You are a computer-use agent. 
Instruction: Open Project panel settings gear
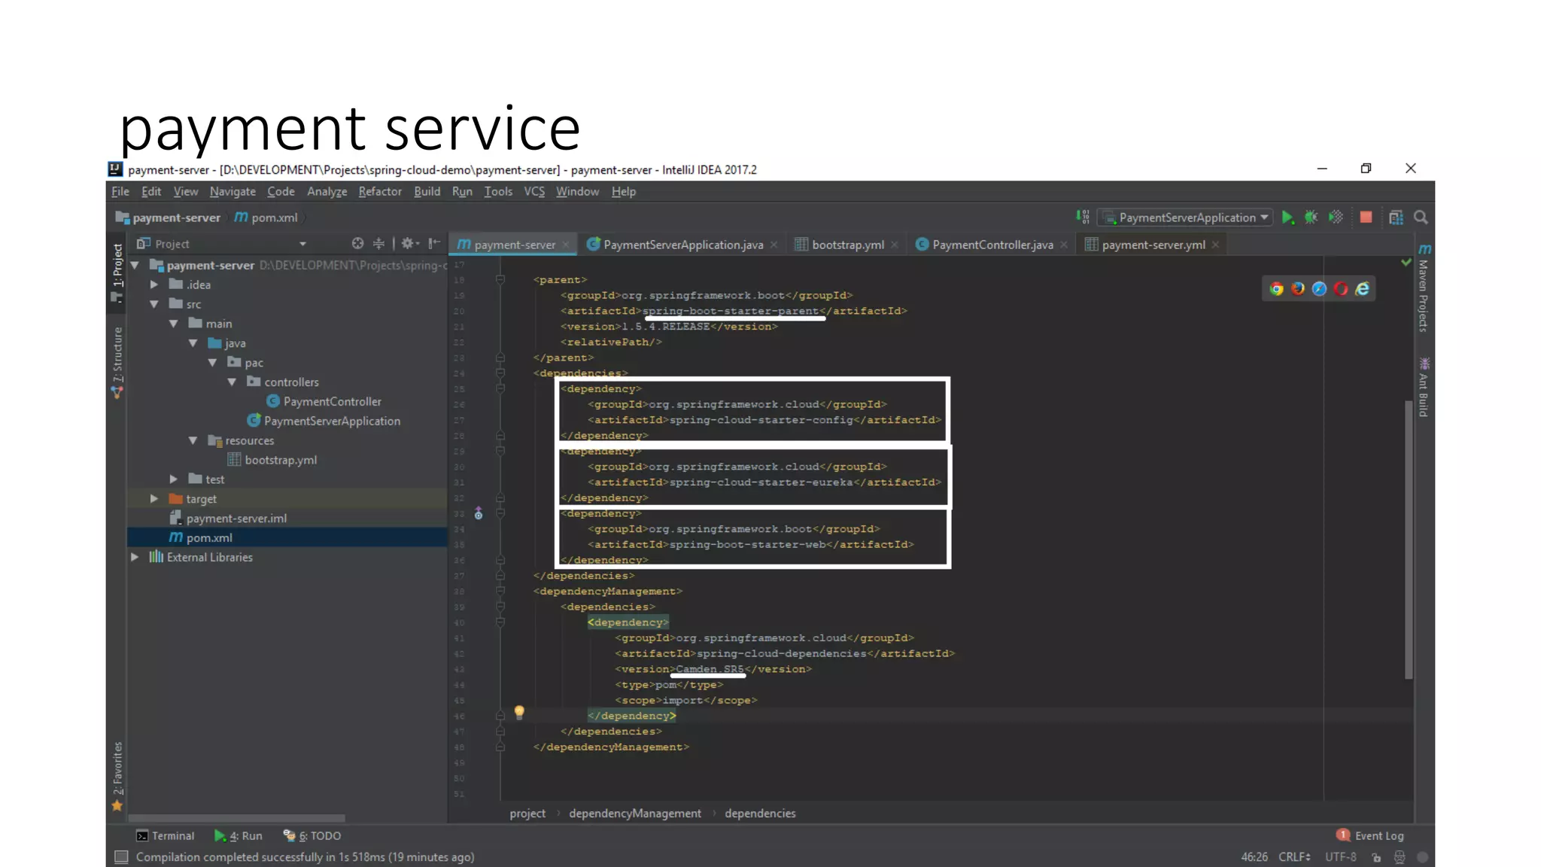(x=409, y=243)
